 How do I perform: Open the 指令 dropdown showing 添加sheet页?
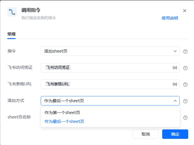tap(110, 51)
